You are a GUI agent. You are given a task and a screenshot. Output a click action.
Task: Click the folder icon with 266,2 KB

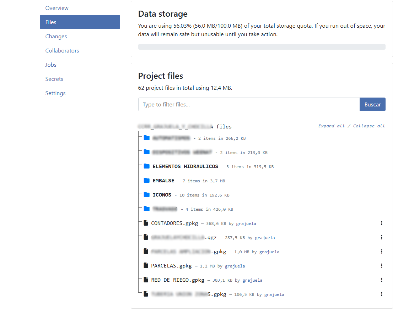(x=146, y=138)
